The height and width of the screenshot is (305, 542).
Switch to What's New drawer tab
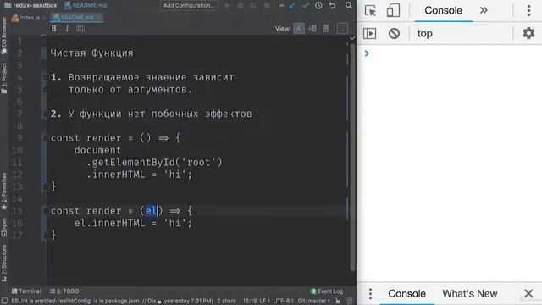coord(470,294)
